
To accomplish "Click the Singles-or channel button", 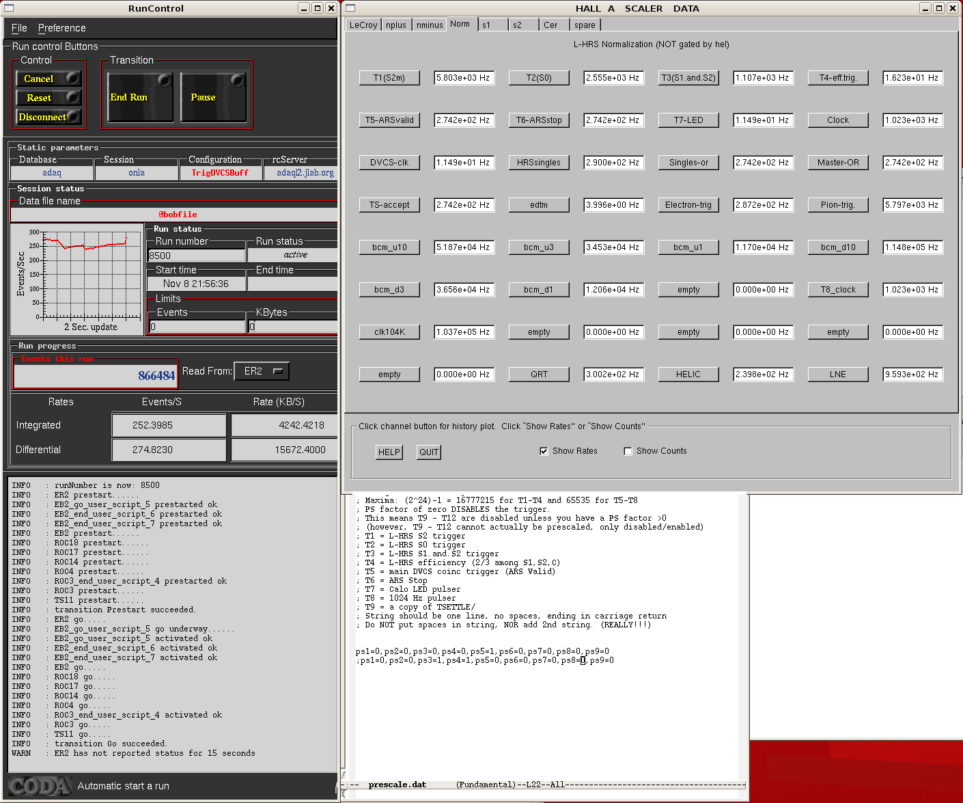I will [x=688, y=163].
